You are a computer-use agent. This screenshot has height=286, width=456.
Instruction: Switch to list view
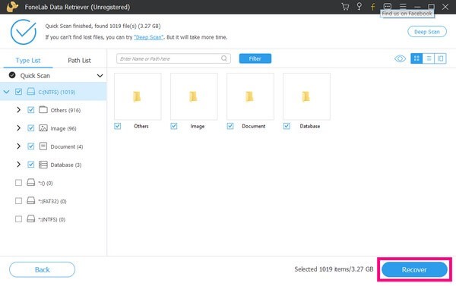tap(429, 58)
